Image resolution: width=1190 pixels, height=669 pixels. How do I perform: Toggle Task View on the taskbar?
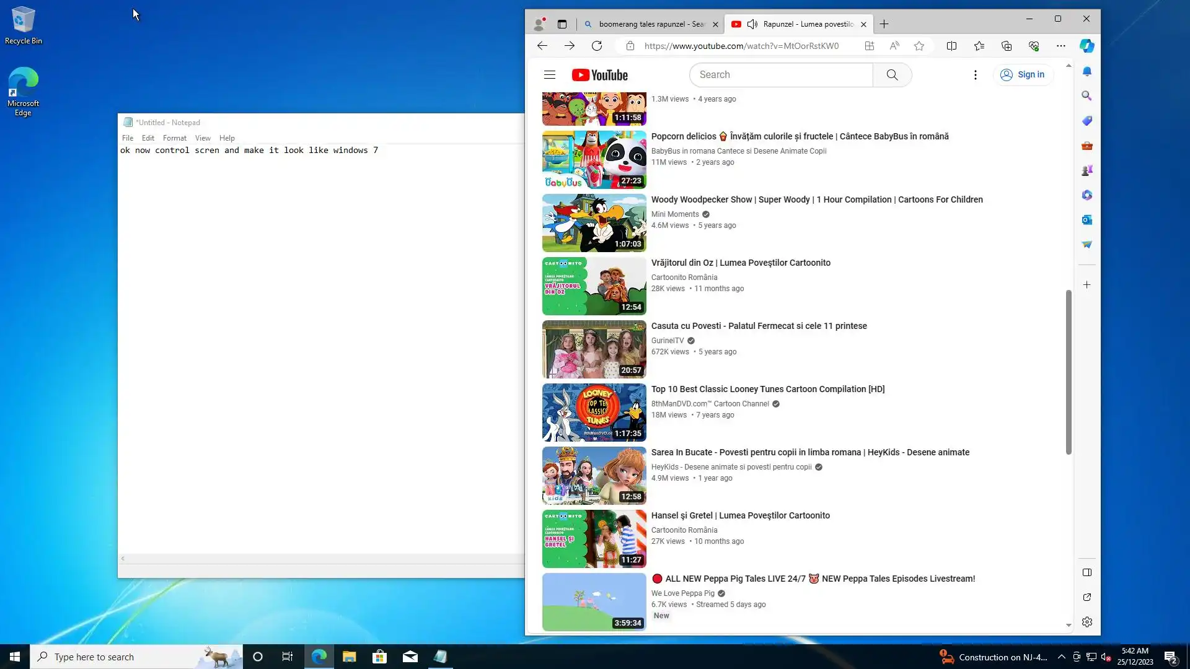(287, 657)
